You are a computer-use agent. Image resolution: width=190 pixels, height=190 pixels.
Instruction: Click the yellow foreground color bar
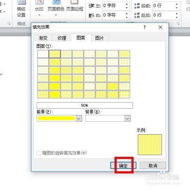(x=56, y=118)
